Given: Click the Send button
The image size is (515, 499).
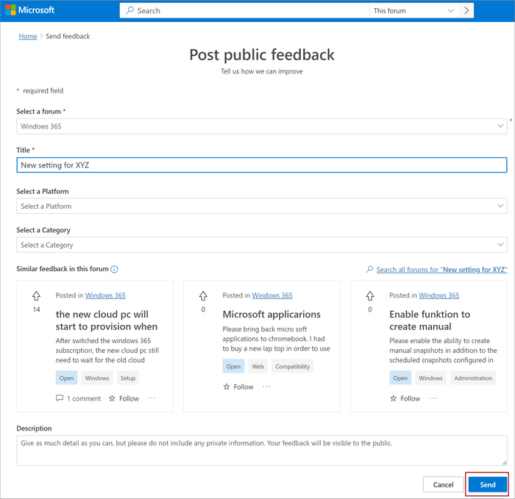Looking at the screenshot, I should [487, 484].
